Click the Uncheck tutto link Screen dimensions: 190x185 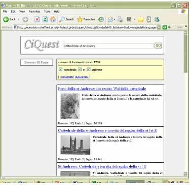(x=82, y=77)
